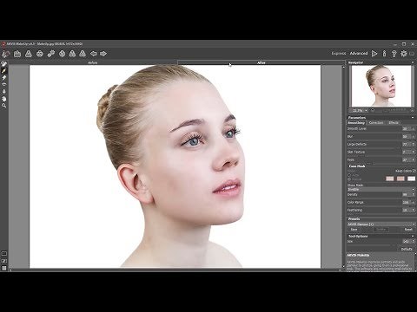
Task: Adjust the Smooth Level stepper arrows
Action: pyautogui.click(x=414, y=128)
